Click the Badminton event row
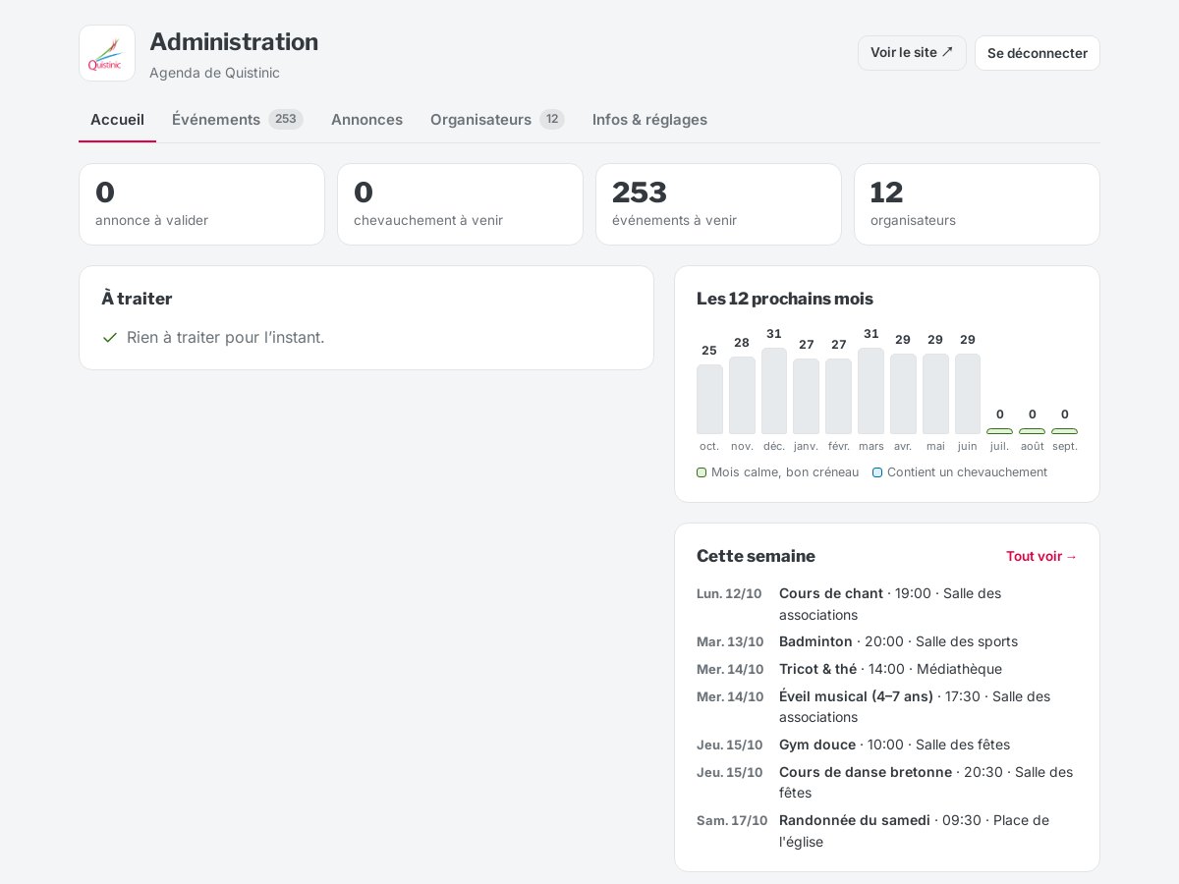Viewport: 1179px width, 884px height. tap(887, 641)
